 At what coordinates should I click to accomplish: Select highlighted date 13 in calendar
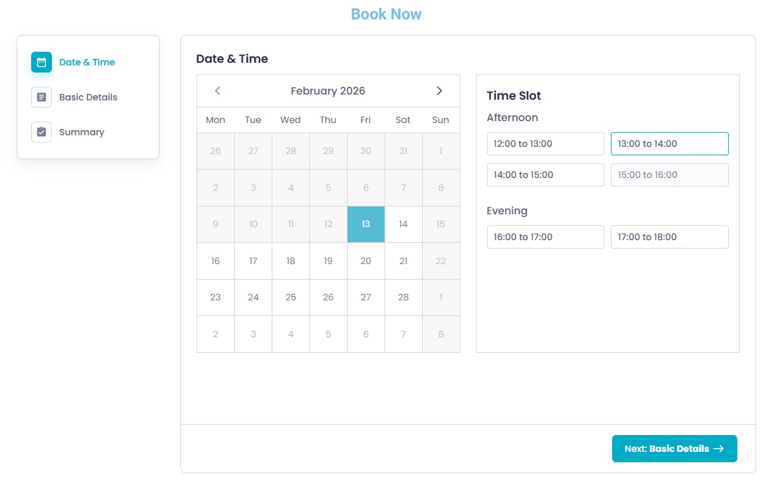coord(366,224)
